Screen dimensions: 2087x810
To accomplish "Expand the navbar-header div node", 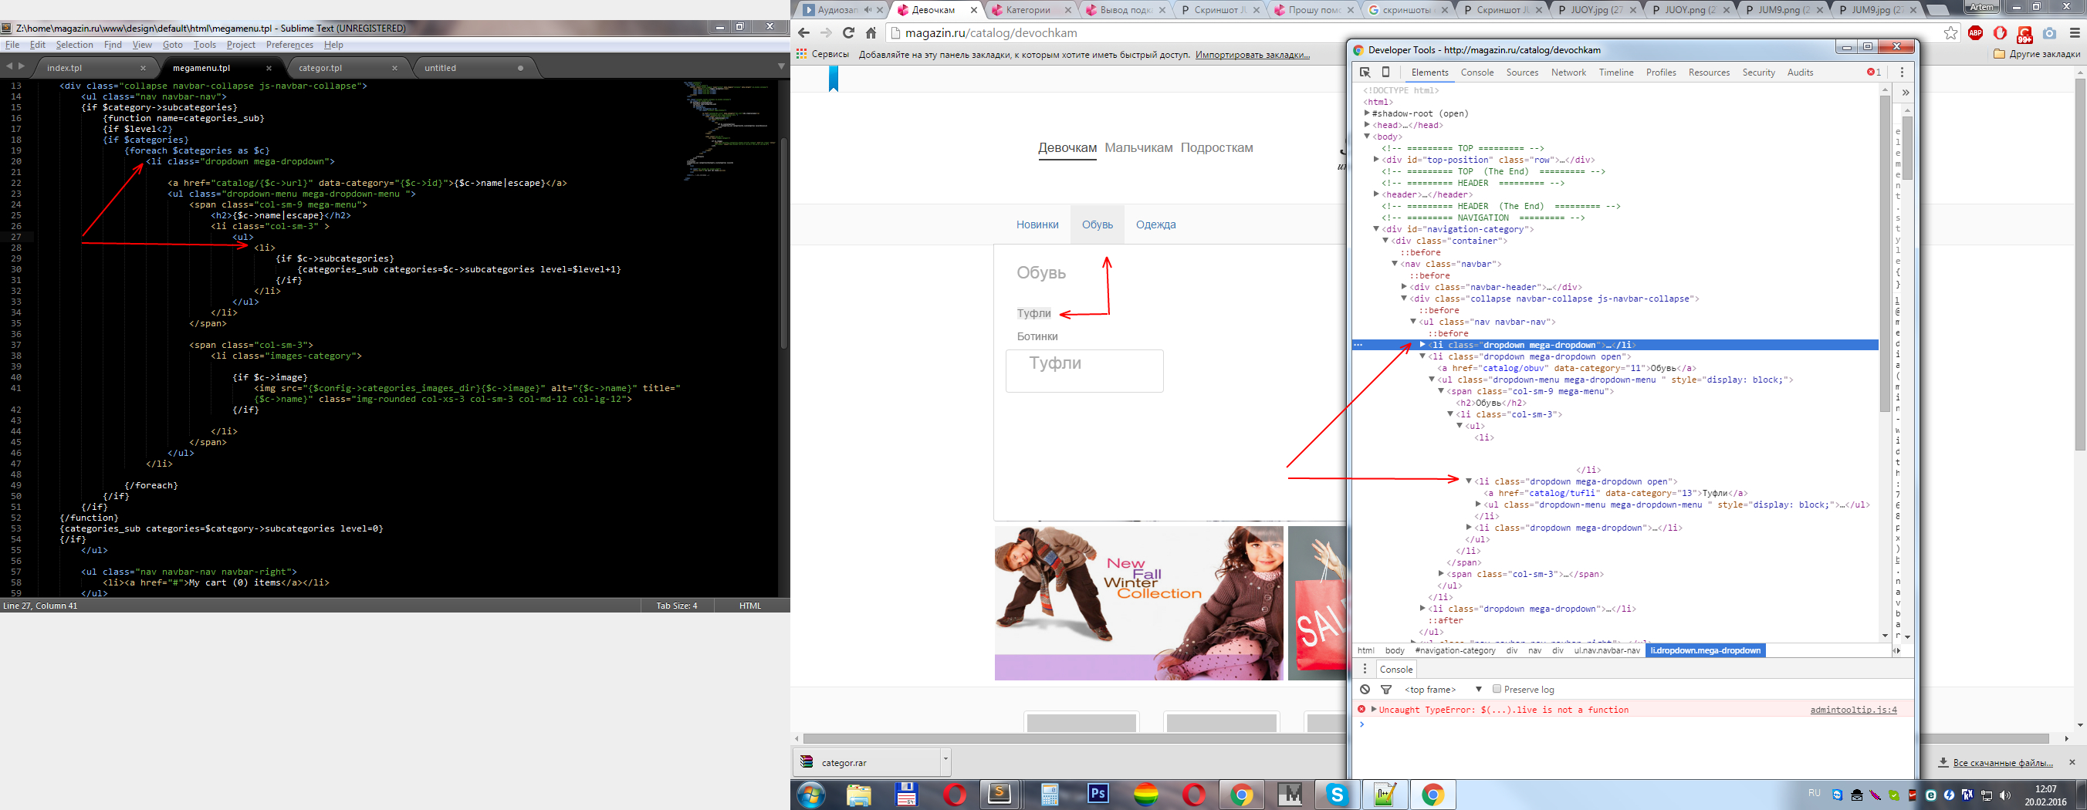I will click(1404, 287).
